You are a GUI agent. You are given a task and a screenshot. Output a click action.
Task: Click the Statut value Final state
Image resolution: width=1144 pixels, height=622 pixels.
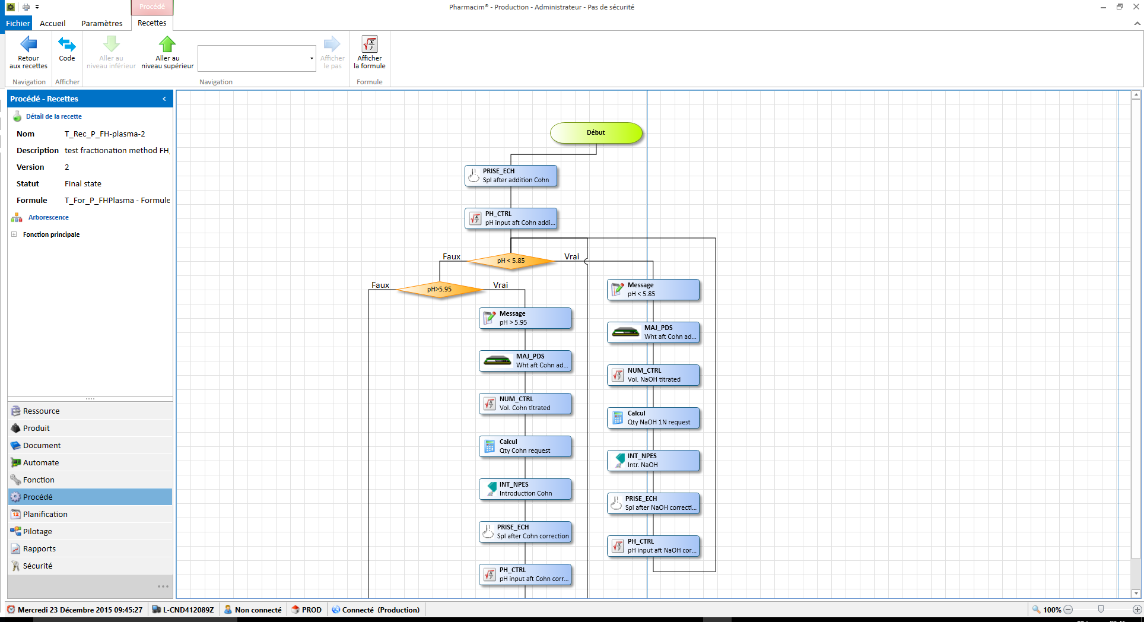coord(83,184)
